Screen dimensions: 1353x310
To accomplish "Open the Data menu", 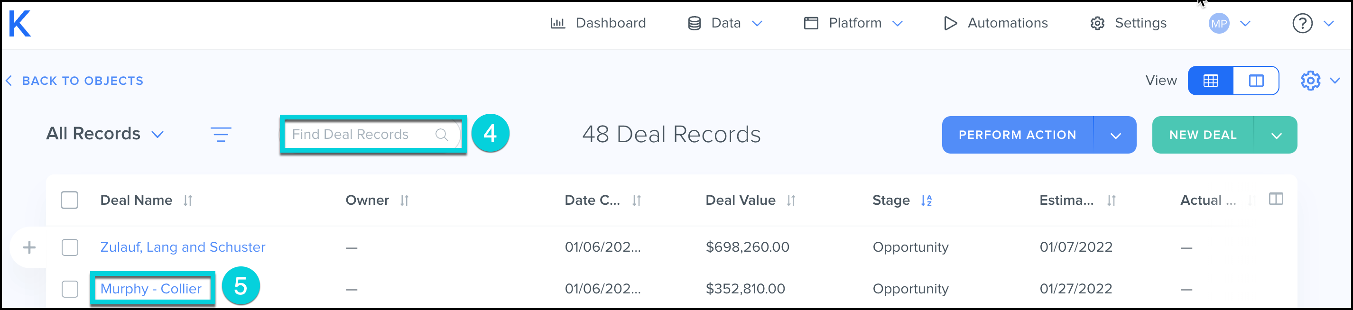I will coord(725,24).
